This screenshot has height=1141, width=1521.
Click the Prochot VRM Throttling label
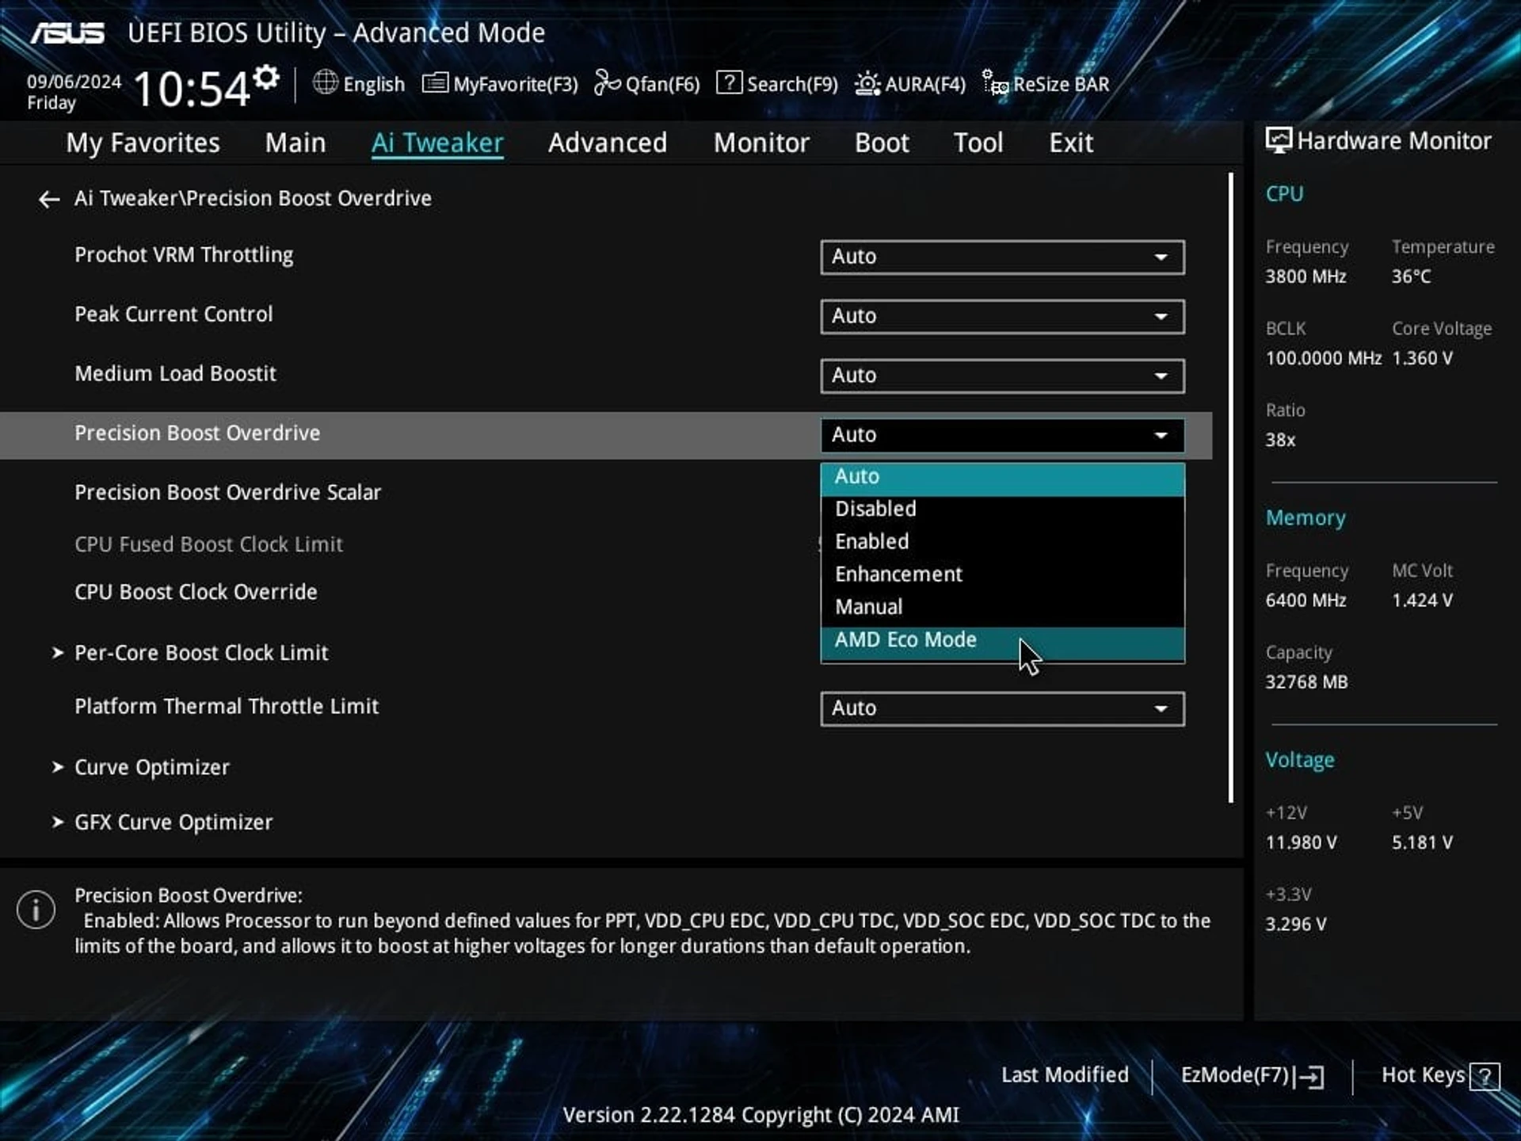[x=184, y=255]
